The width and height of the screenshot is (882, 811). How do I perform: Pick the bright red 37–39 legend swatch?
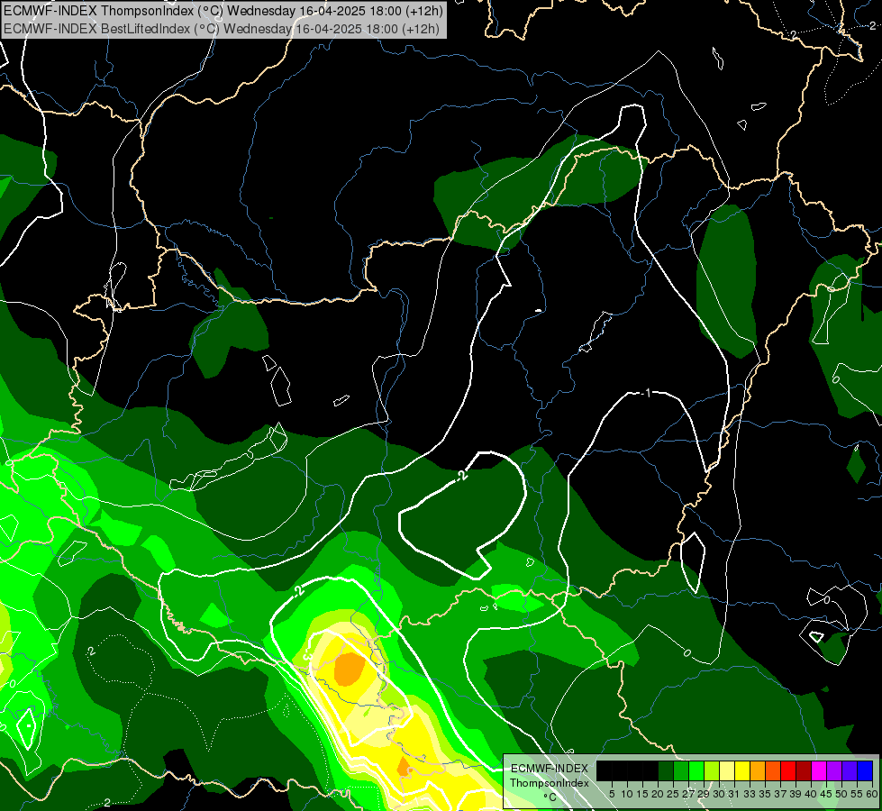coord(788,770)
